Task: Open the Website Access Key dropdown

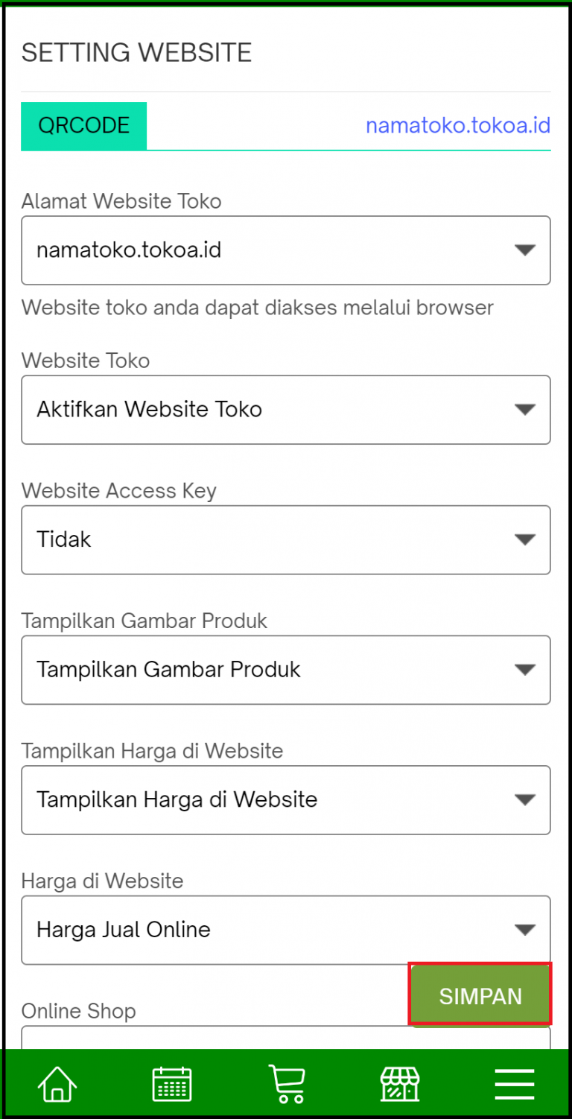Action: tap(286, 539)
